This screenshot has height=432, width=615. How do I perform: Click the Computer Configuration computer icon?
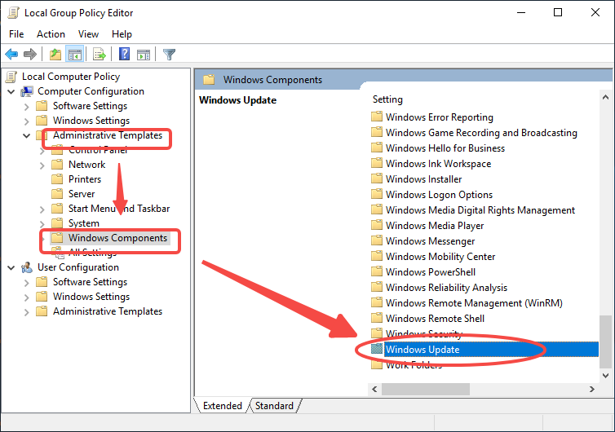27,91
